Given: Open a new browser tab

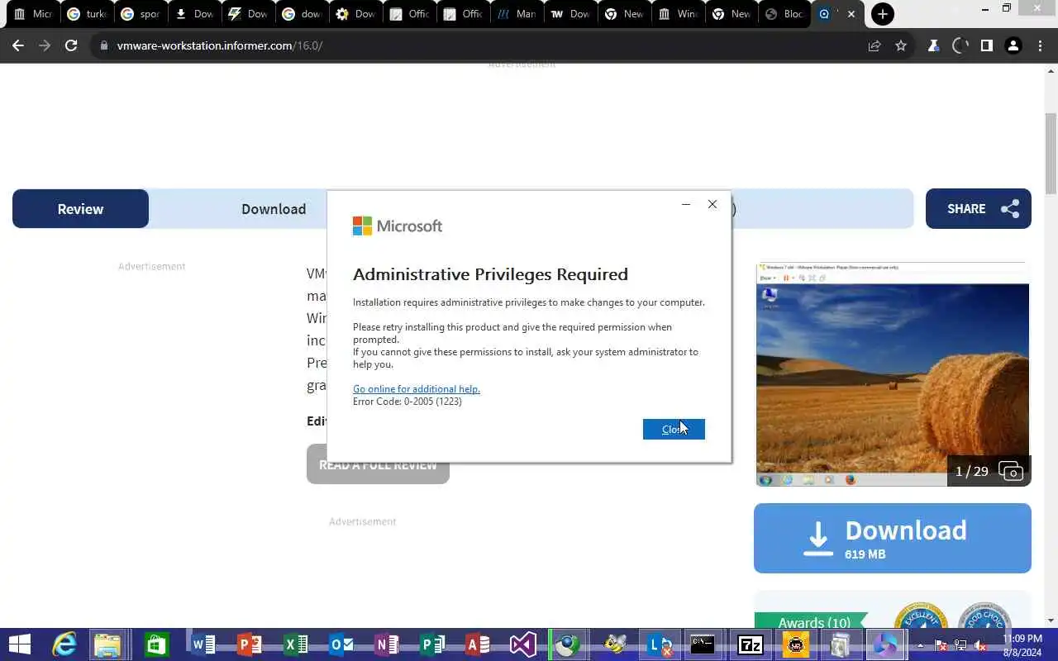Looking at the screenshot, I should pyautogui.click(x=883, y=14).
